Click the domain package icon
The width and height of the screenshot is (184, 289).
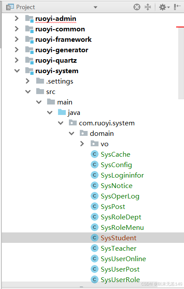click(x=84, y=133)
